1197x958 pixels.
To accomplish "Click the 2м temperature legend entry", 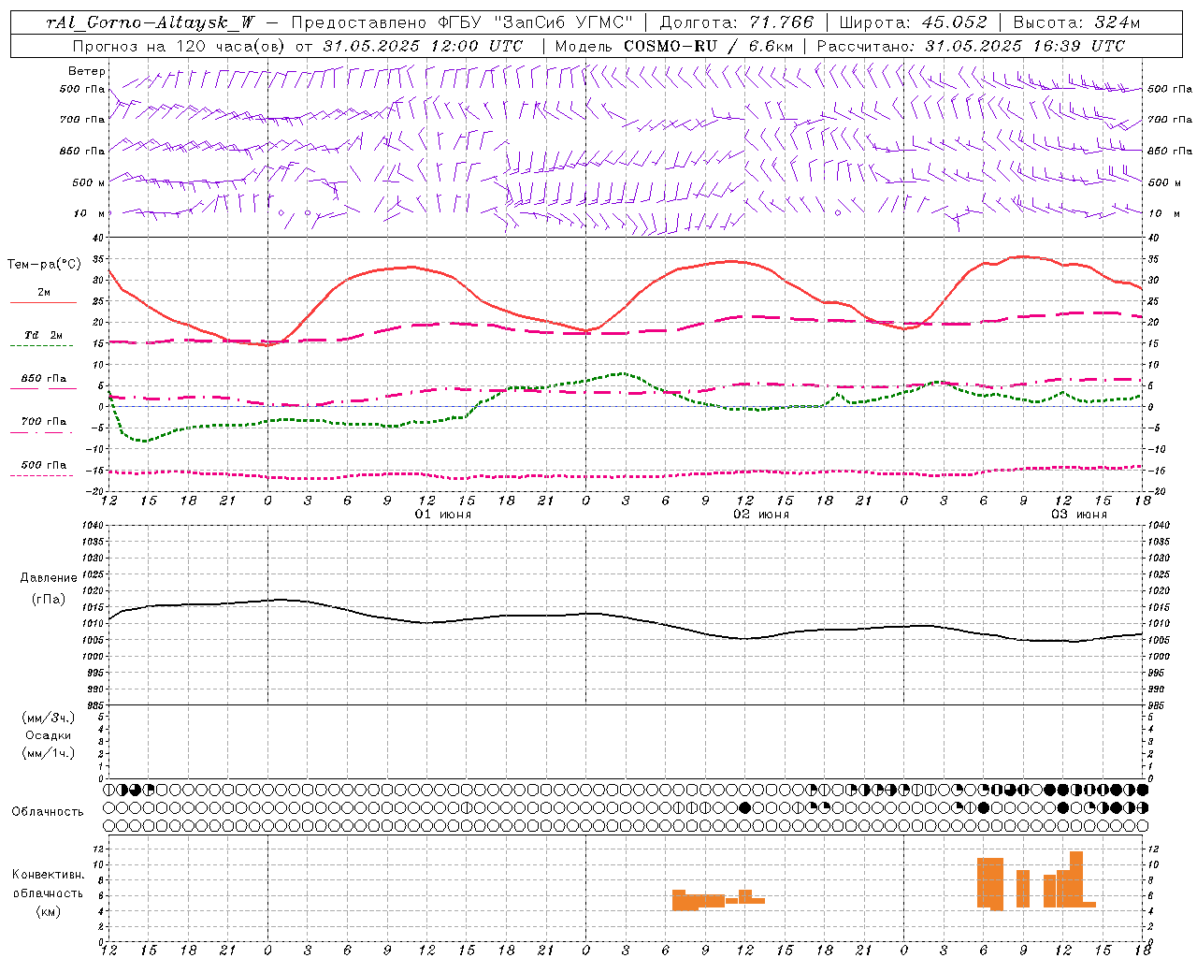I will [44, 293].
